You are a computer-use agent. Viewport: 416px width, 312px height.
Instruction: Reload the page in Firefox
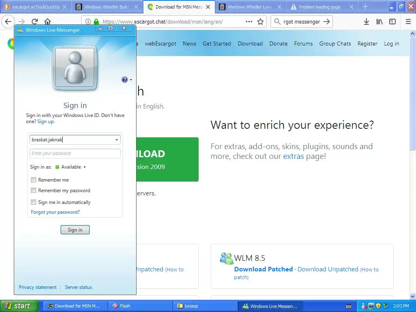click(x=35, y=22)
